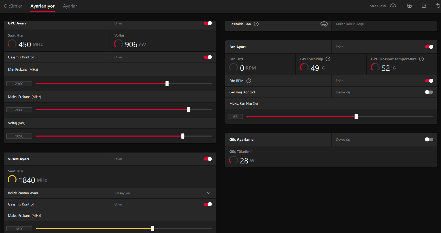
Task: Start the Stres Testi stress test
Action: pyautogui.click(x=383, y=6)
